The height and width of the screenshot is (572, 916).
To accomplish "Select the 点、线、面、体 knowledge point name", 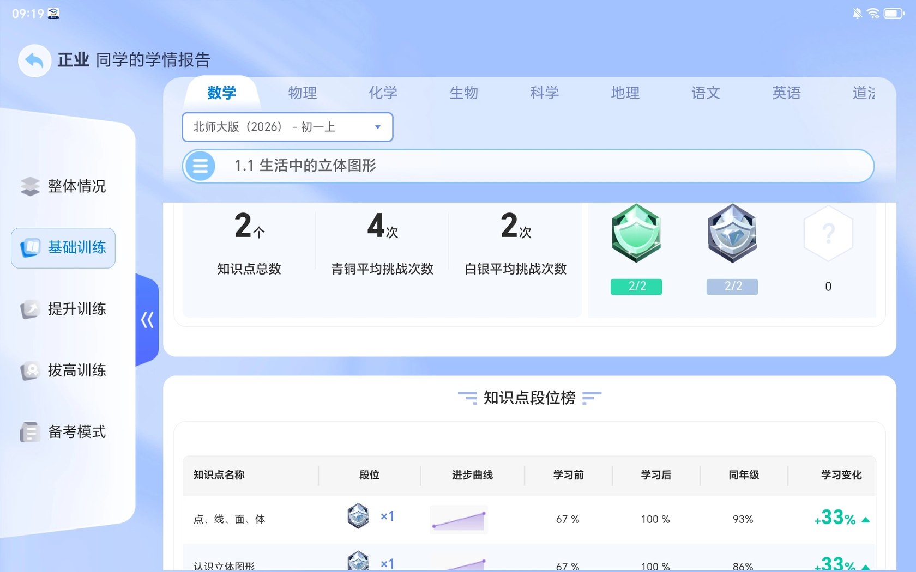I will 230,519.
